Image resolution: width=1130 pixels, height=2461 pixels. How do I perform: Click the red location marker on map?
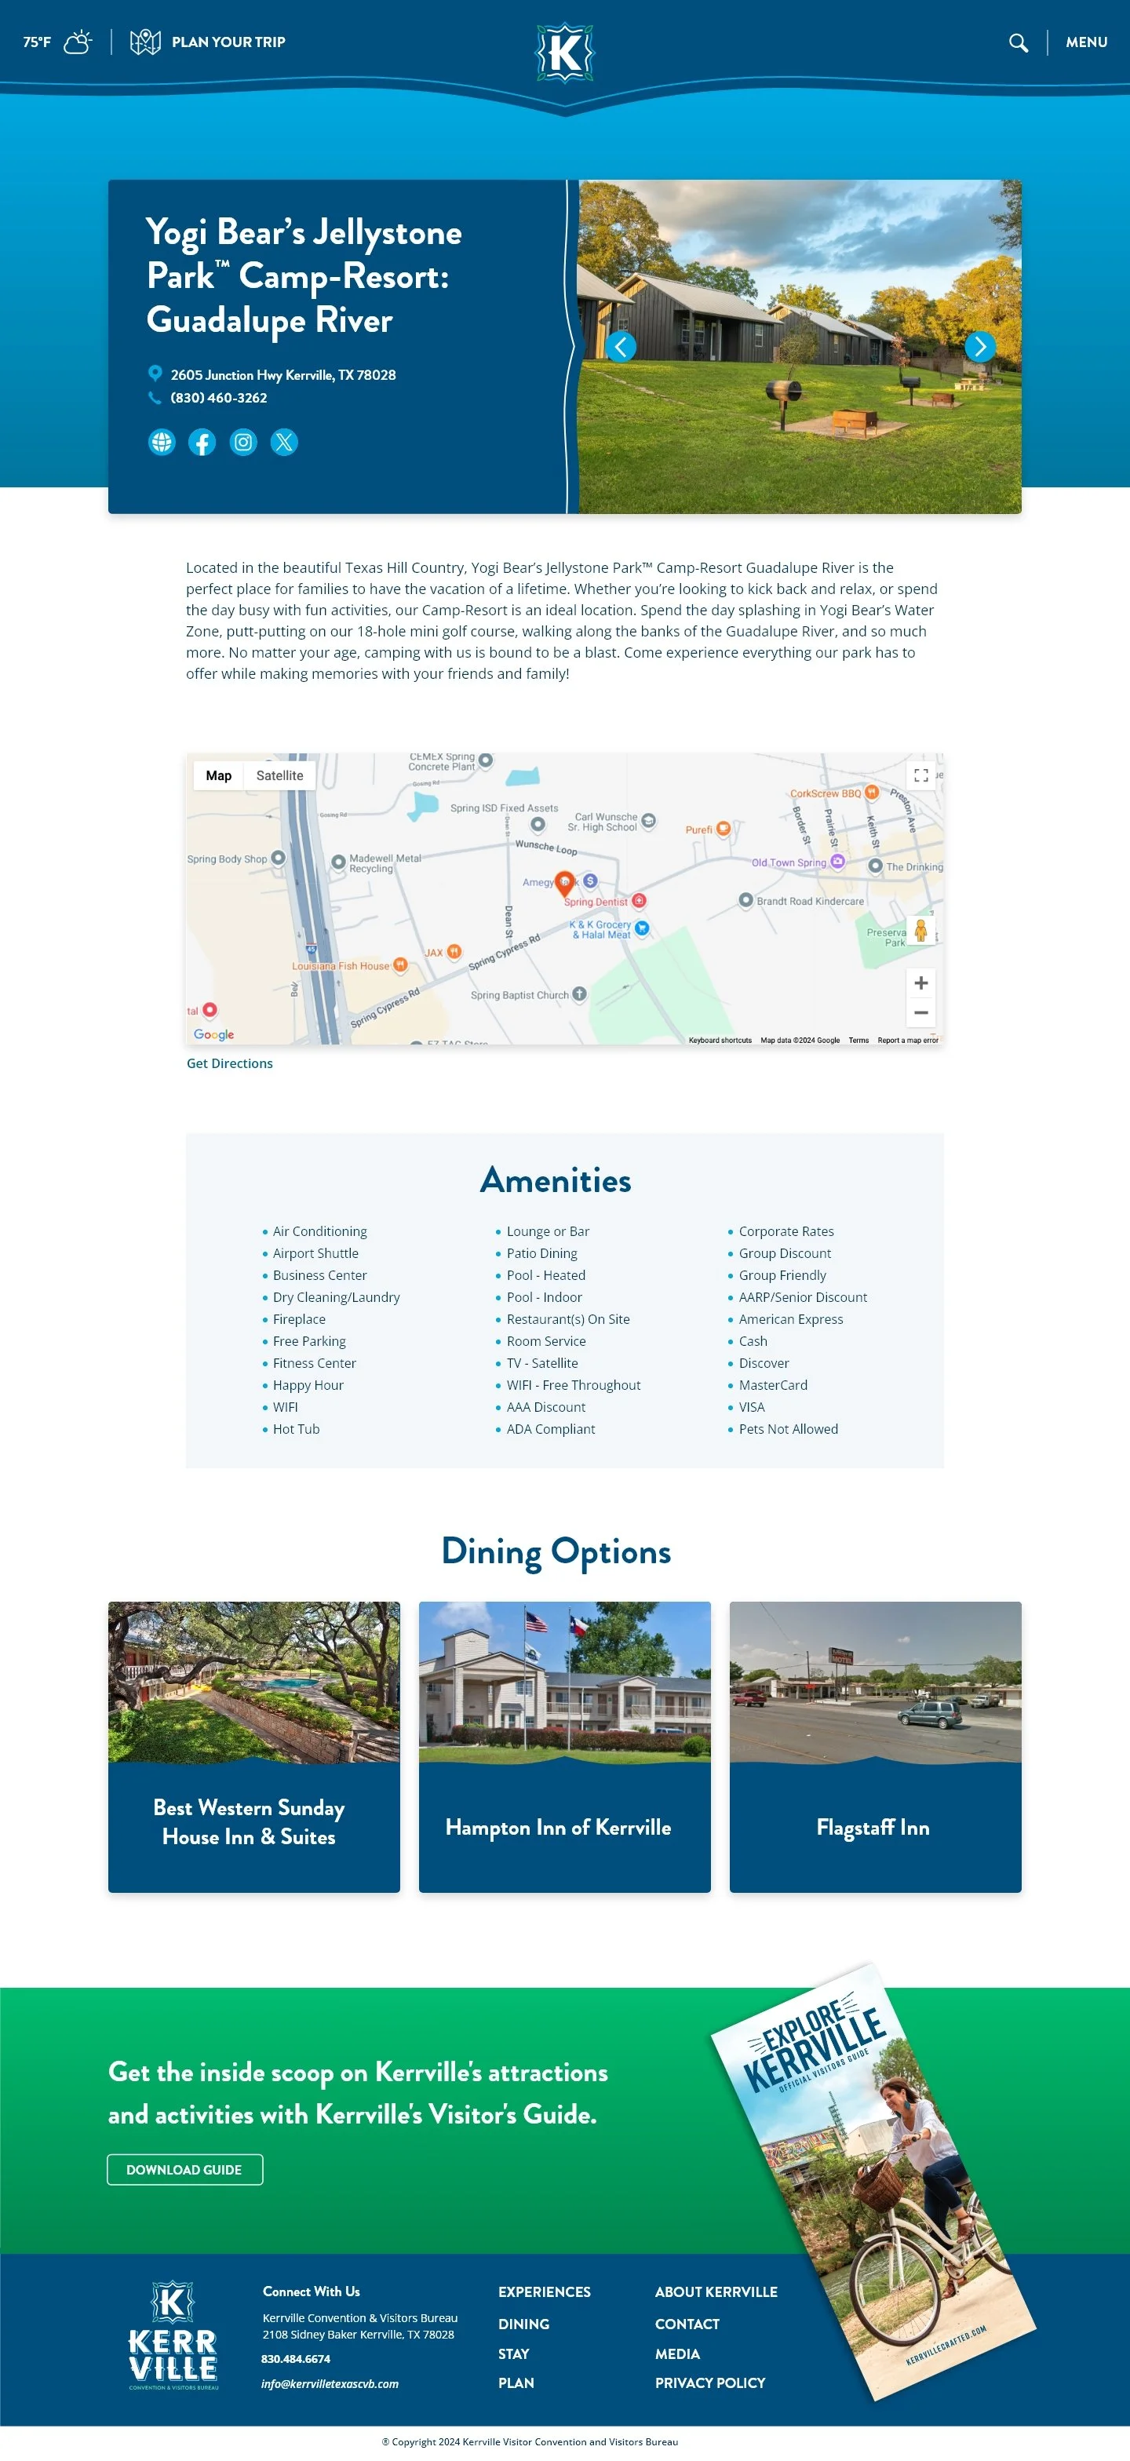(x=564, y=884)
